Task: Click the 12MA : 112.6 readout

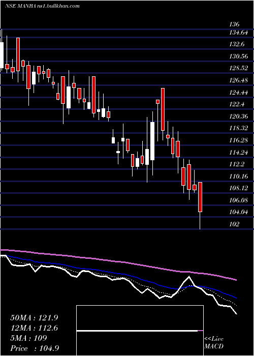Action: (34, 328)
